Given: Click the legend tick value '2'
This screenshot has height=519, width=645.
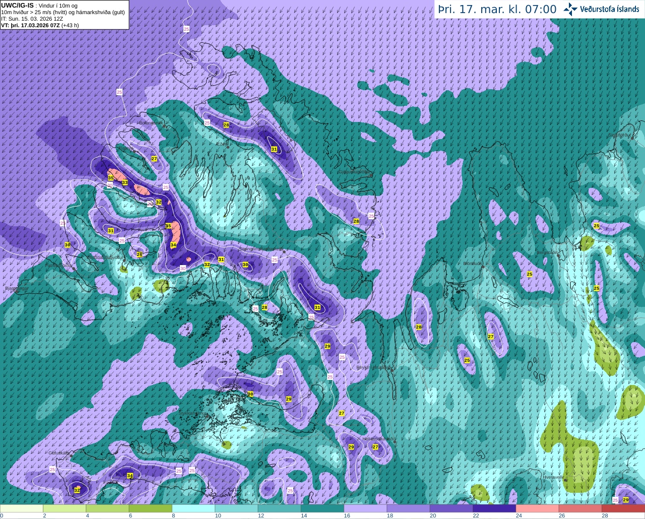Looking at the screenshot, I should (45, 515).
